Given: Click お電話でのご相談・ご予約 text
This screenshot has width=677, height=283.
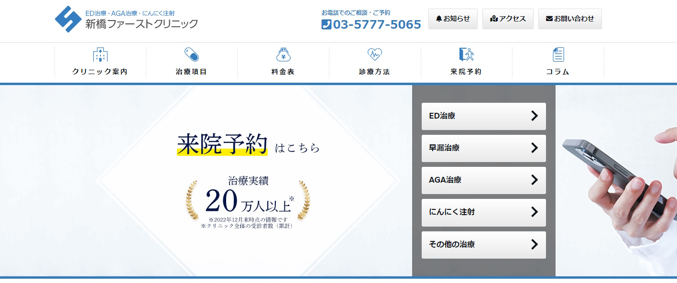Looking at the screenshot, I should (x=356, y=13).
